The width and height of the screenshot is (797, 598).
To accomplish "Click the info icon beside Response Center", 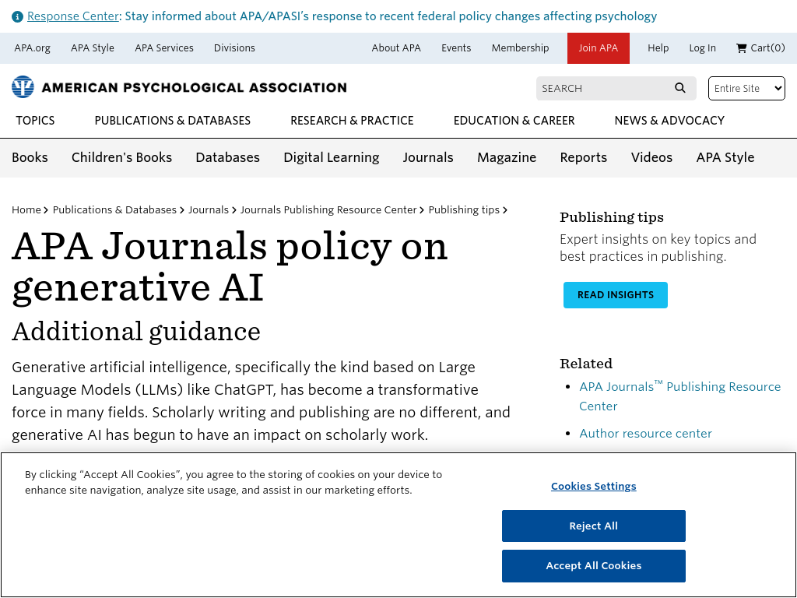I will pos(17,17).
